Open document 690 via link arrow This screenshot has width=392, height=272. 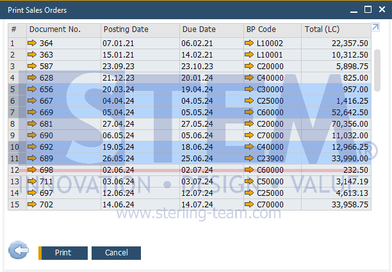[33, 135]
